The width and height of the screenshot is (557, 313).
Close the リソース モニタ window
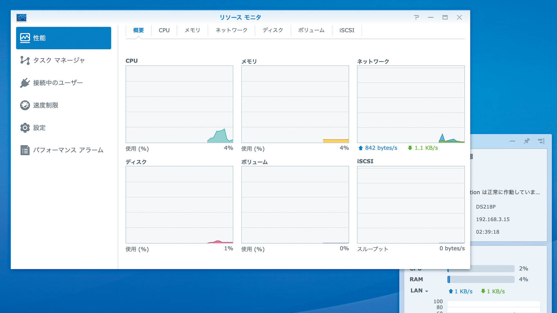[x=459, y=17]
